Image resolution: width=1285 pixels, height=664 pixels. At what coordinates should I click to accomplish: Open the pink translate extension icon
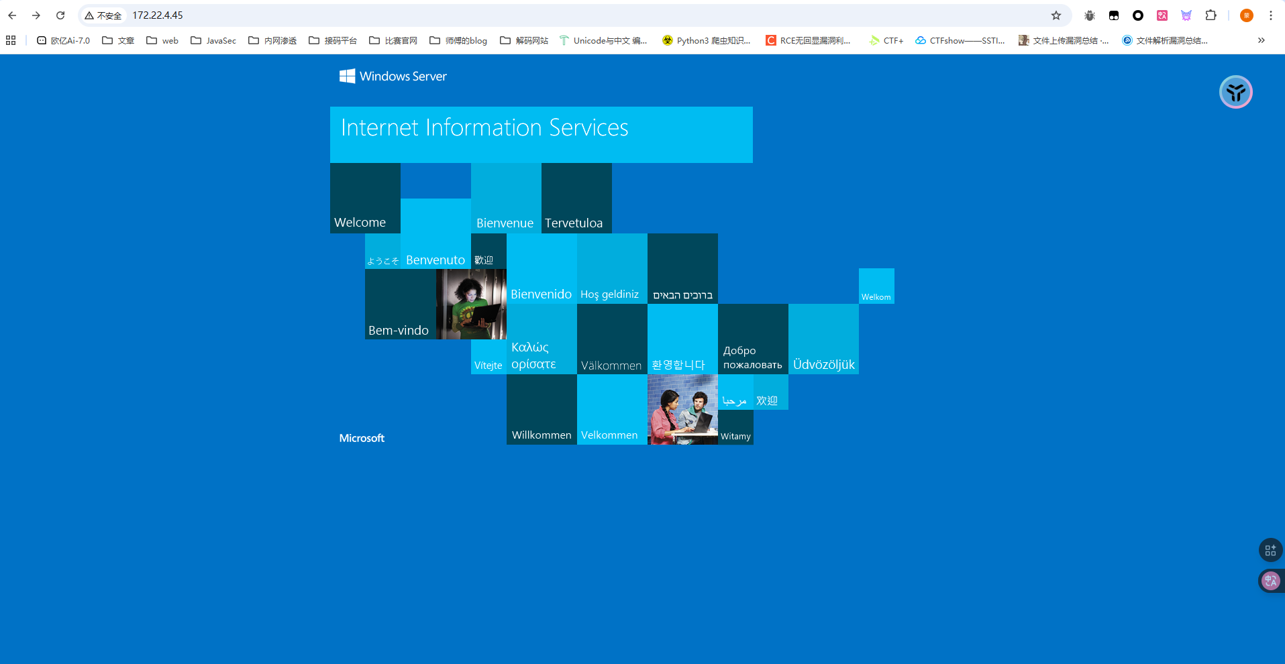1162,15
